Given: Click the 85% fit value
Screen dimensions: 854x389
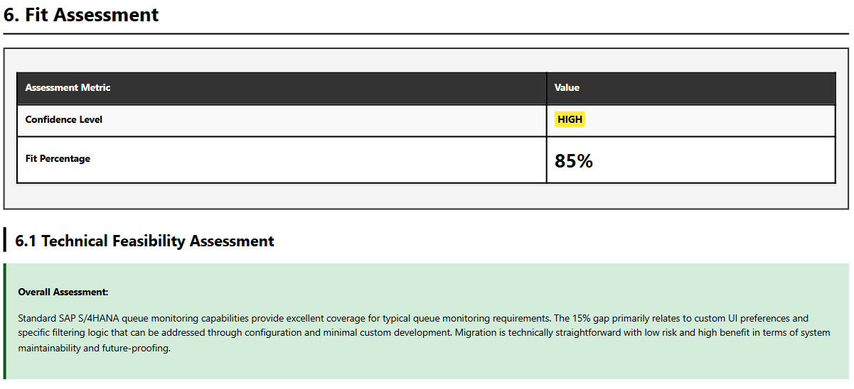Looking at the screenshot, I should tap(573, 161).
